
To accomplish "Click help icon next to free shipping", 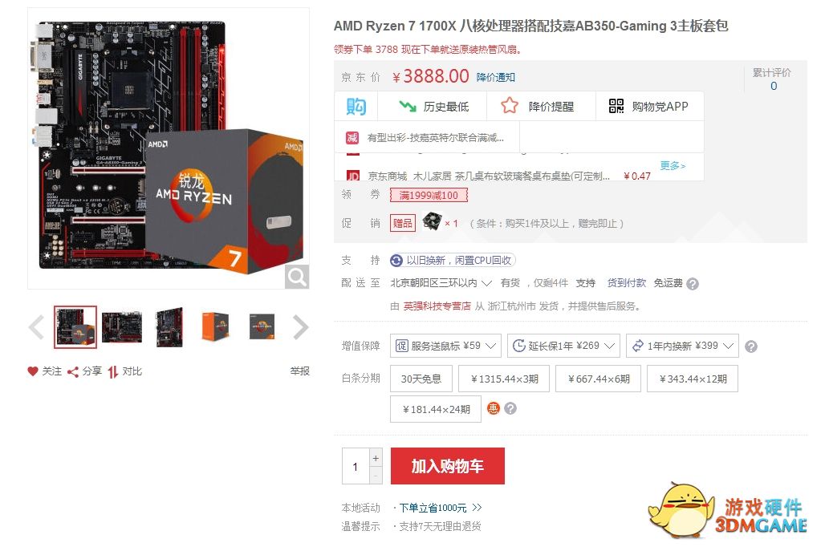I will click(693, 284).
